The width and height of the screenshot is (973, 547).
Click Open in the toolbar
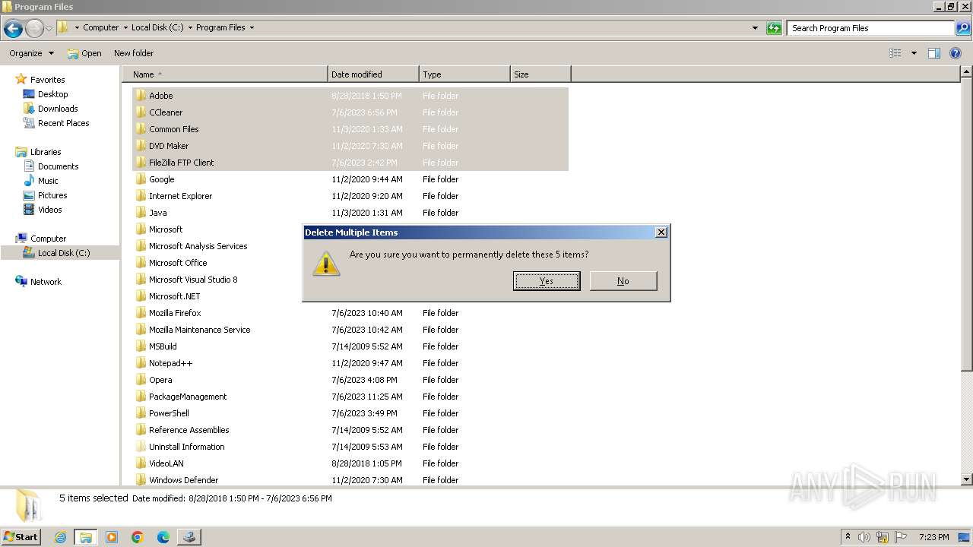84,53
